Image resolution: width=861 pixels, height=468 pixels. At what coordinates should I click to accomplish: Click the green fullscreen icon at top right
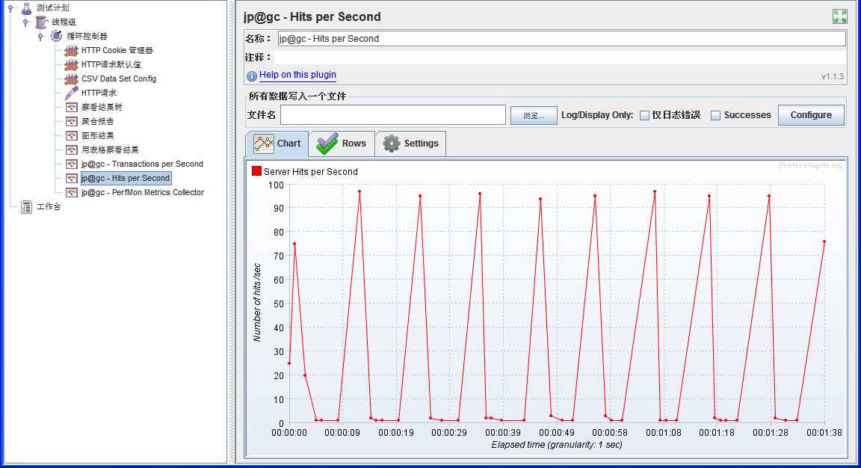[839, 16]
